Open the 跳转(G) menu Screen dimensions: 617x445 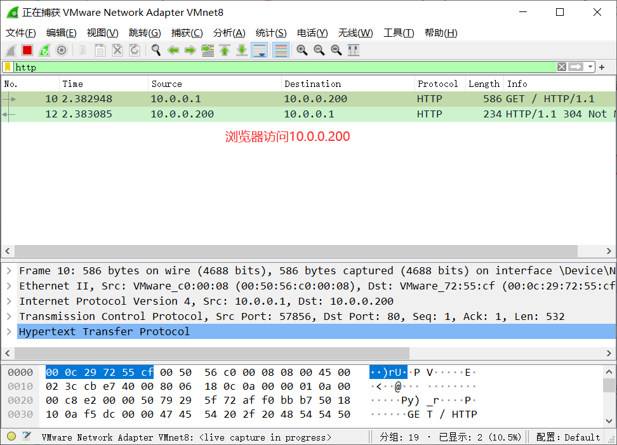click(x=145, y=33)
